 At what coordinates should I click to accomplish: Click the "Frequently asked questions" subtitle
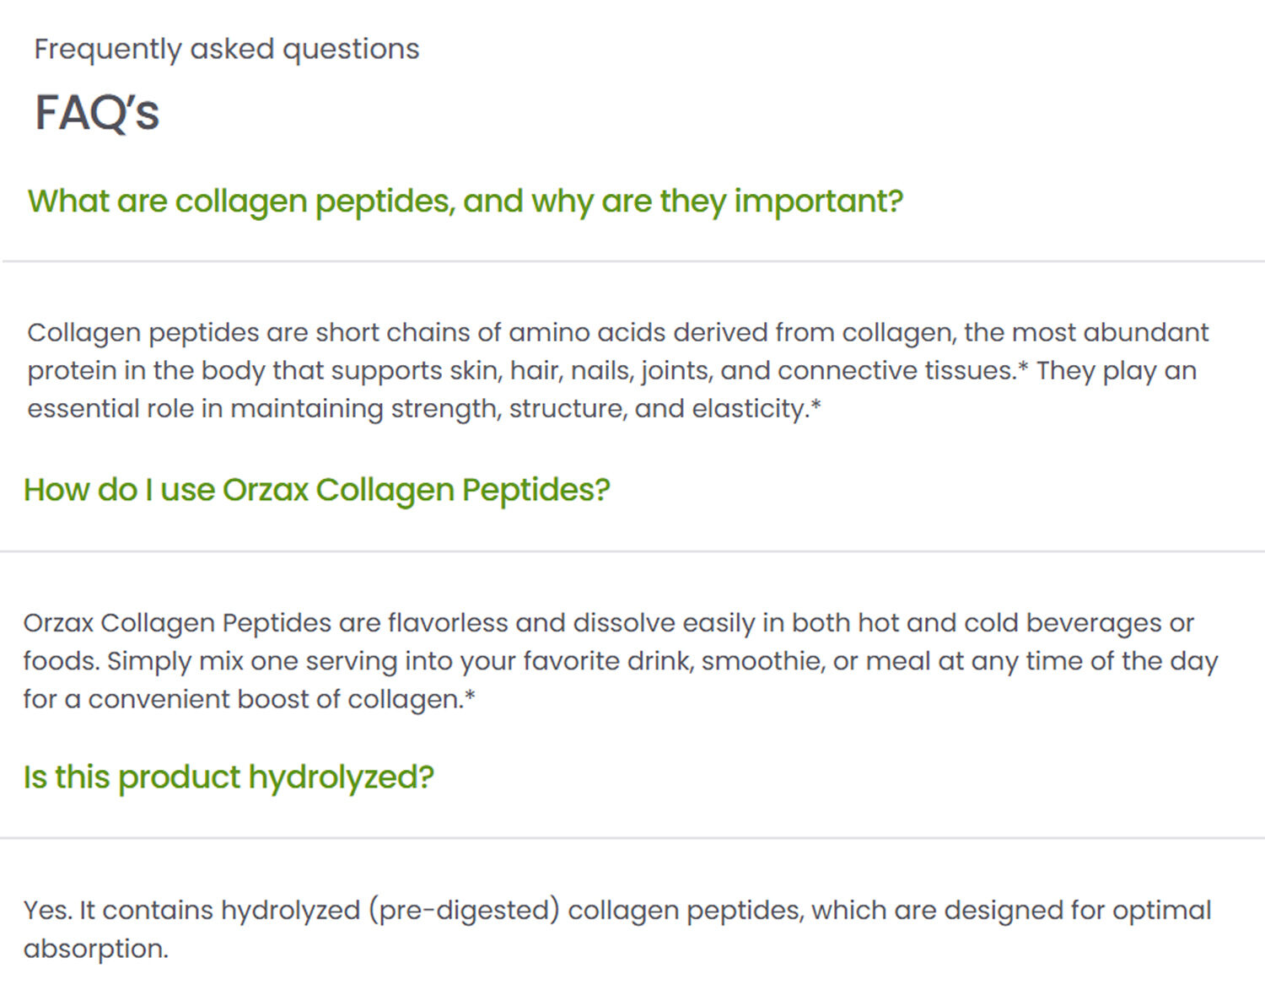(226, 49)
